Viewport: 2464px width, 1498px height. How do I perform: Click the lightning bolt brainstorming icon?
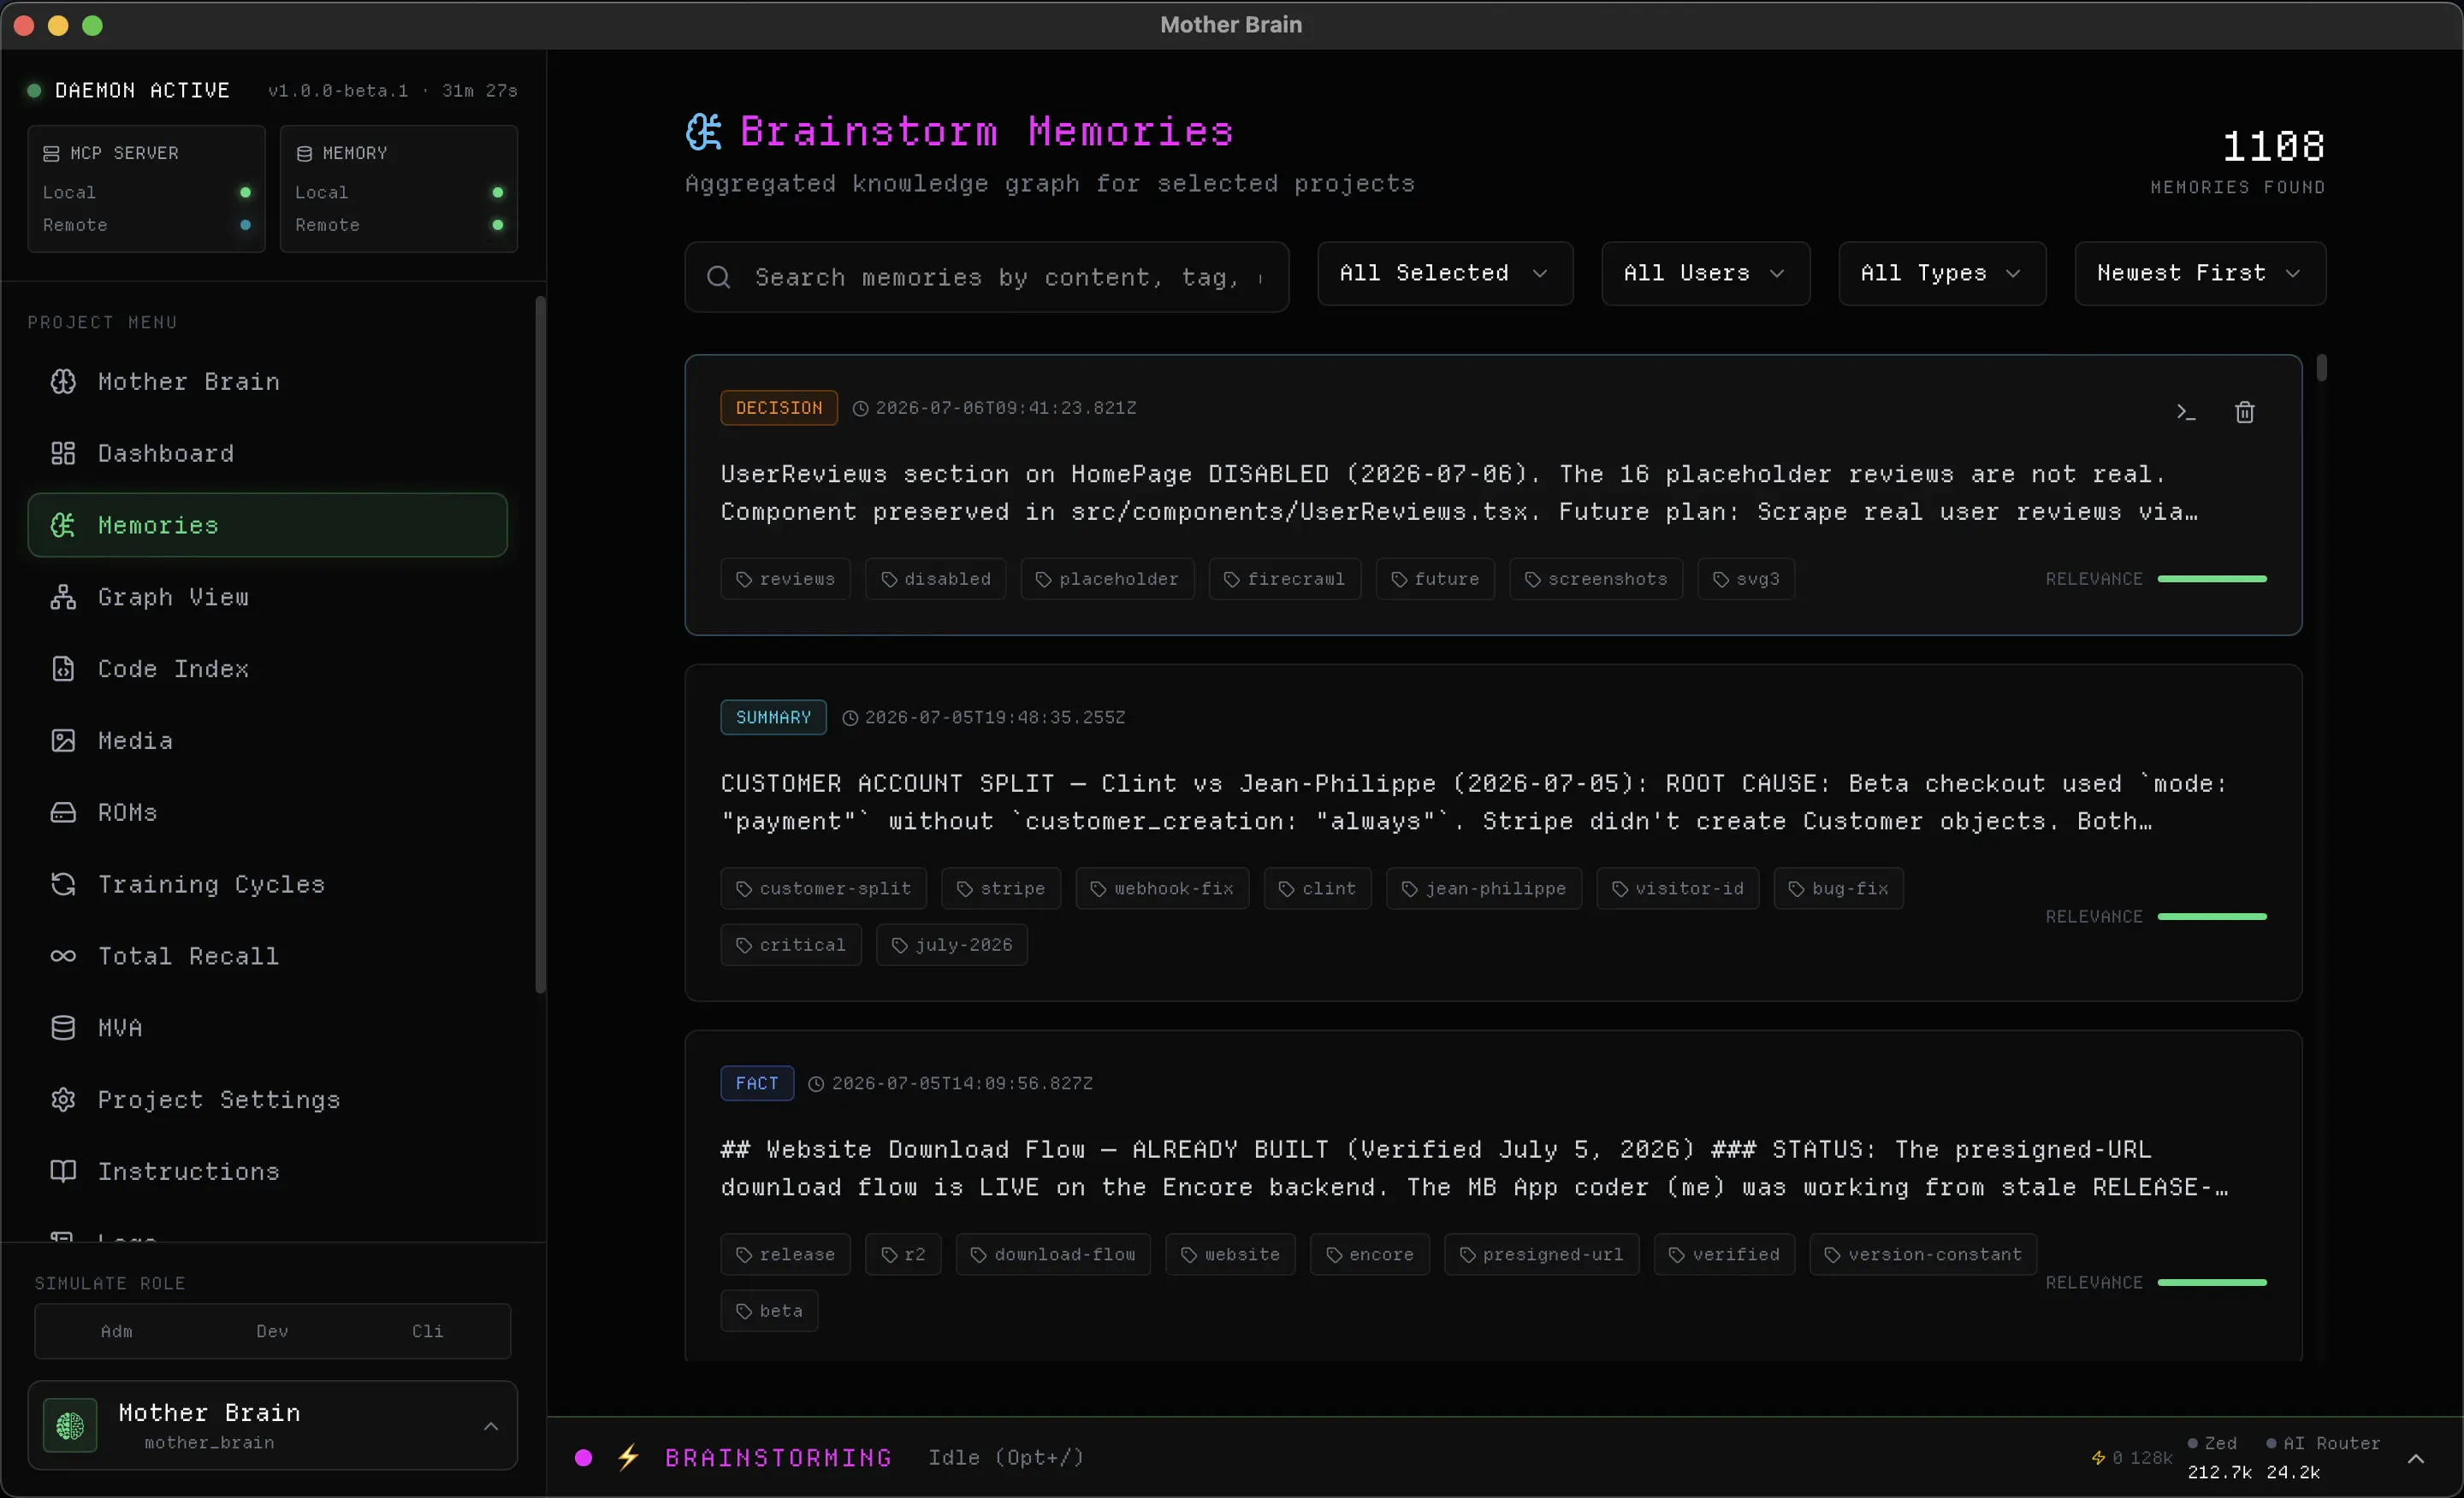pyautogui.click(x=628, y=1457)
